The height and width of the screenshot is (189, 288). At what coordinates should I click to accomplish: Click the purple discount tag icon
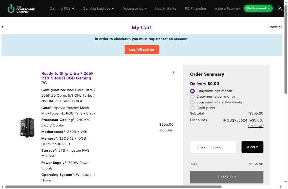[224, 120]
